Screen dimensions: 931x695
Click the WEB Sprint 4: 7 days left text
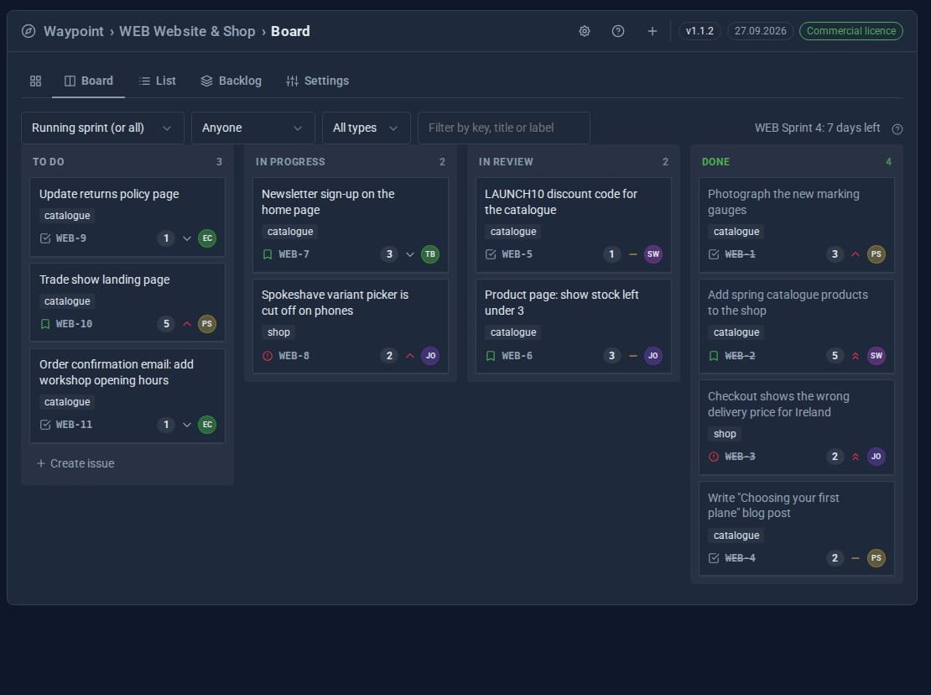(x=817, y=128)
